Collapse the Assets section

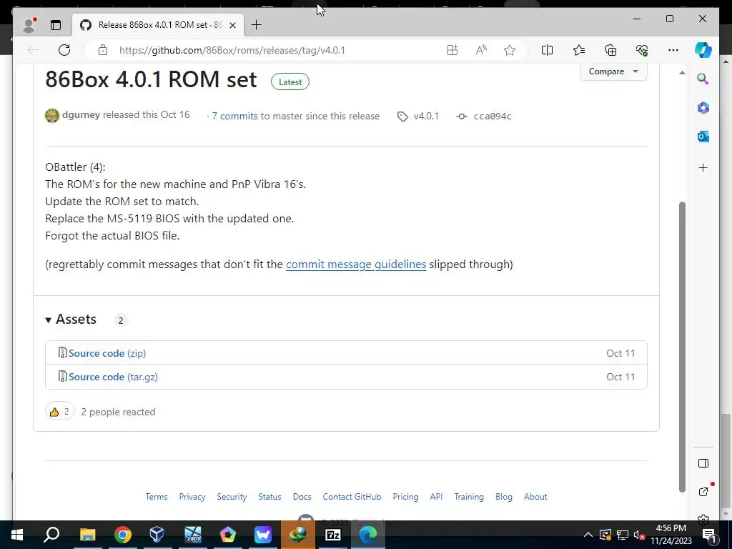click(x=71, y=320)
